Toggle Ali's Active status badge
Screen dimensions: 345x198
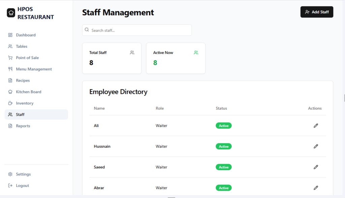pos(223,125)
